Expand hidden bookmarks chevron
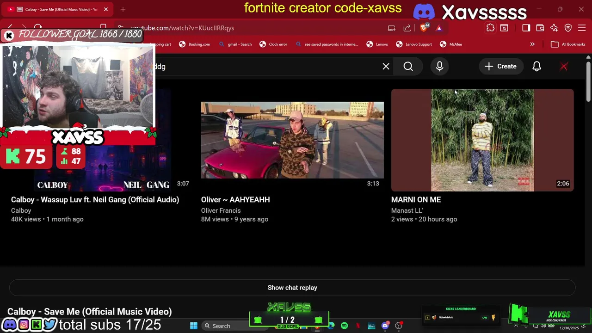Screen dimensions: 592x333 point(532,44)
